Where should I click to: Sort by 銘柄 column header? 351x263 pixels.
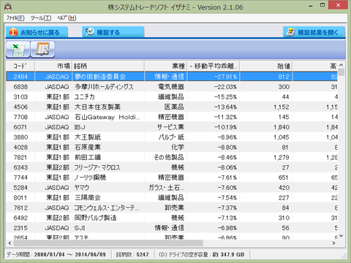108,66
